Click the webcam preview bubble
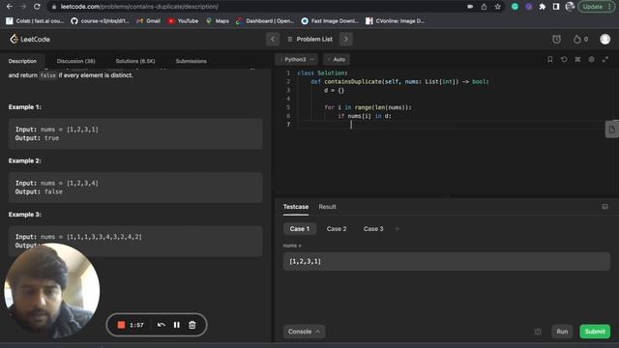This screenshot has height=348, width=619. (x=51, y=291)
